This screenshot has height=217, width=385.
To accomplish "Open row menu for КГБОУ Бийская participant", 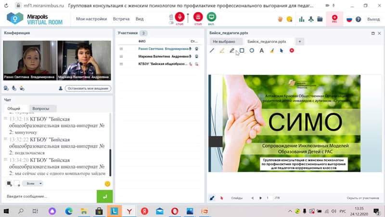I will (121, 64).
